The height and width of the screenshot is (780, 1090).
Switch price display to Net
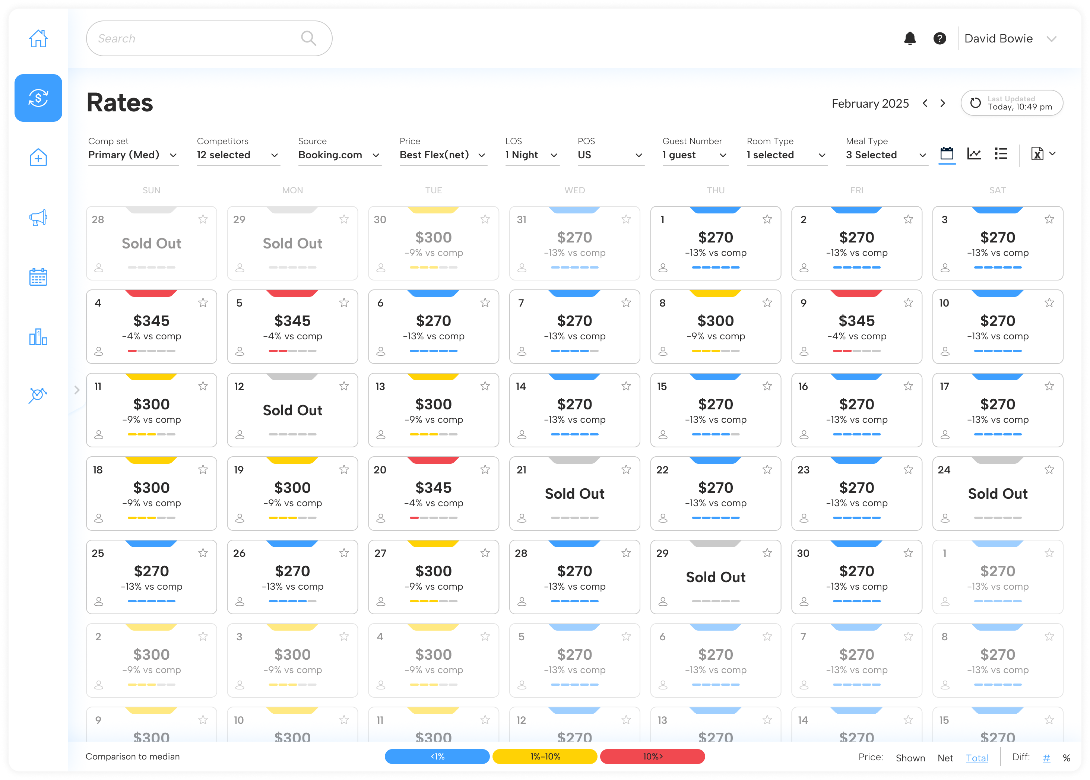point(945,758)
